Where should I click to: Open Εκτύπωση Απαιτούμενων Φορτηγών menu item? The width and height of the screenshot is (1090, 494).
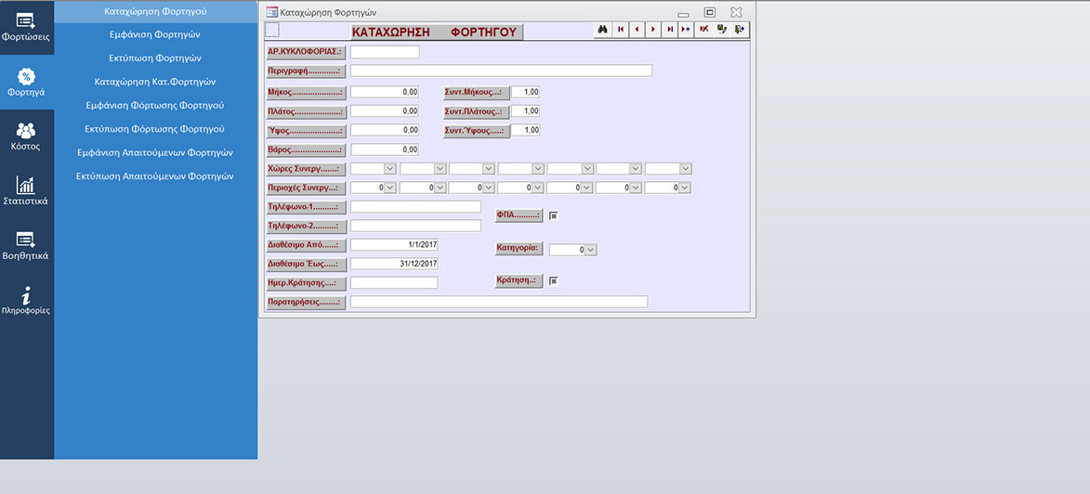point(155,175)
